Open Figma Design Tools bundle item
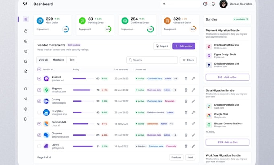 (228, 56)
